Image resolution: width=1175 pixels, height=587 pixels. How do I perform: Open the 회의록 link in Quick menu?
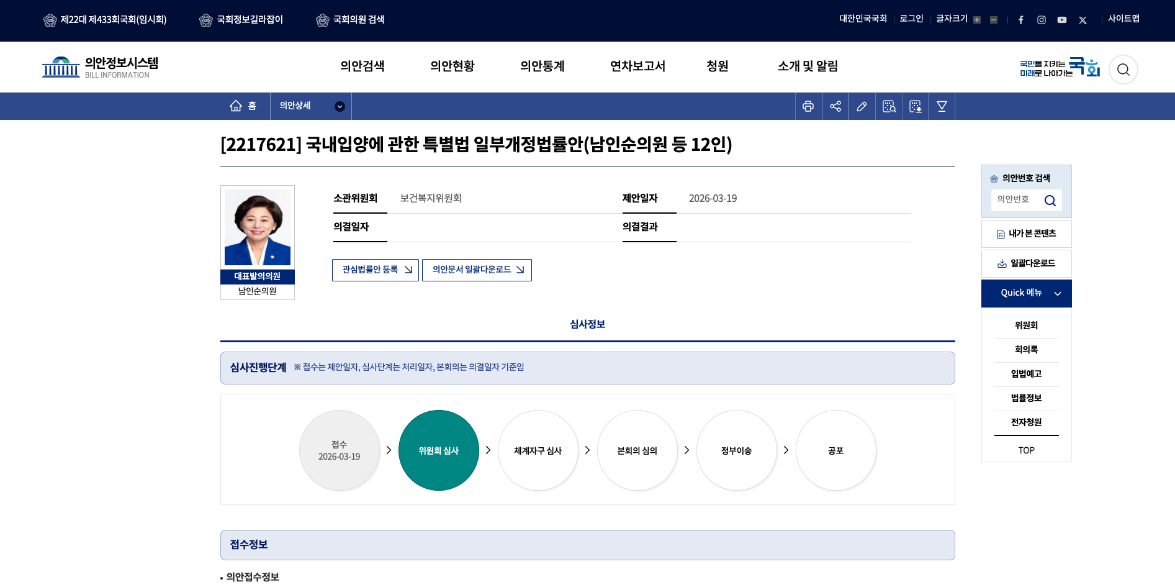1026,349
